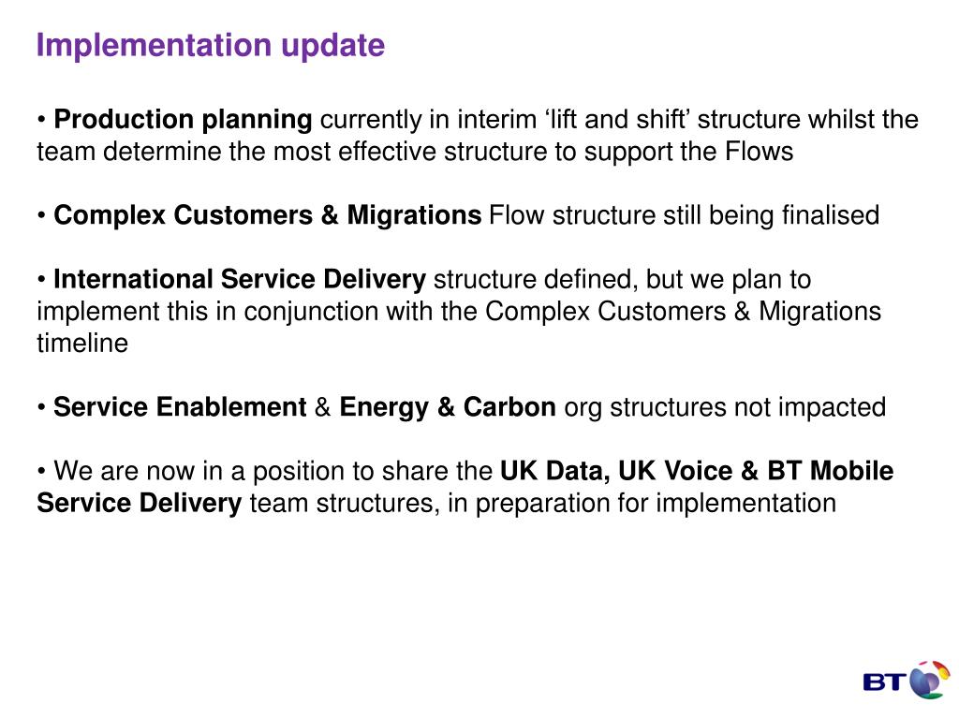Select the Production planning bold text
The width and height of the screenshot is (959, 719).
(x=183, y=120)
